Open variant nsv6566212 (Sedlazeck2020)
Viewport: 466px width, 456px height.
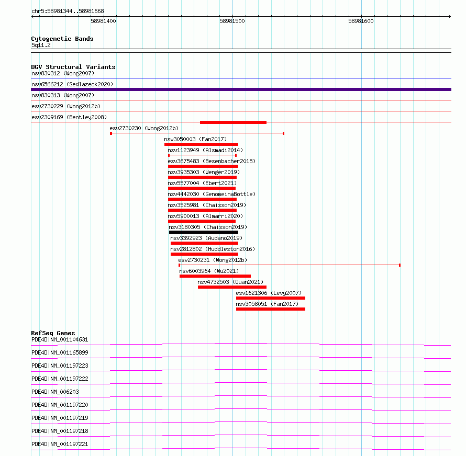tap(72, 84)
